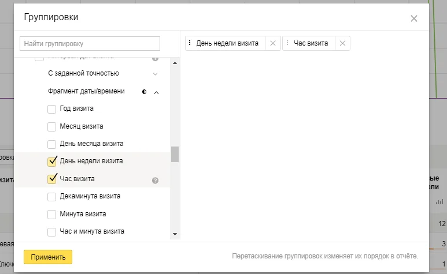Close the Группировки dialog with X
Image resolution: width=447 pixels, height=274 pixels.
point(414,18)
